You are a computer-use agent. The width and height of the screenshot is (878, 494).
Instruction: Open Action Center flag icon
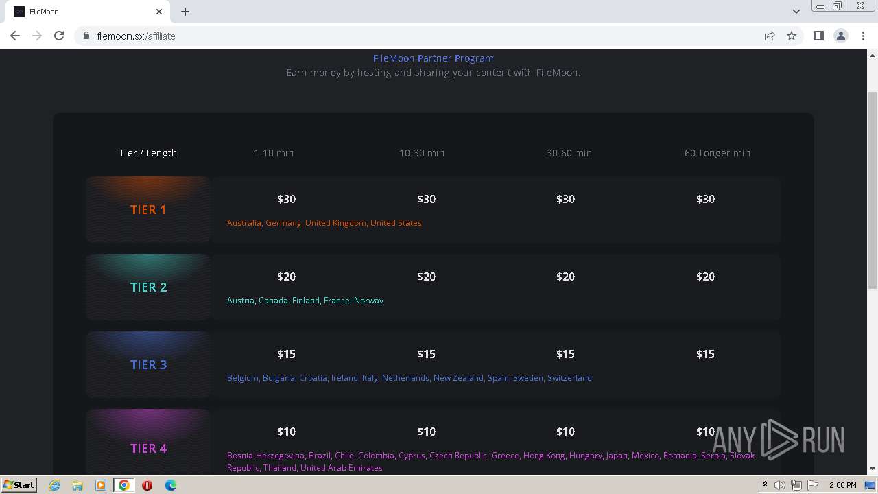click(x=813, y=485)
